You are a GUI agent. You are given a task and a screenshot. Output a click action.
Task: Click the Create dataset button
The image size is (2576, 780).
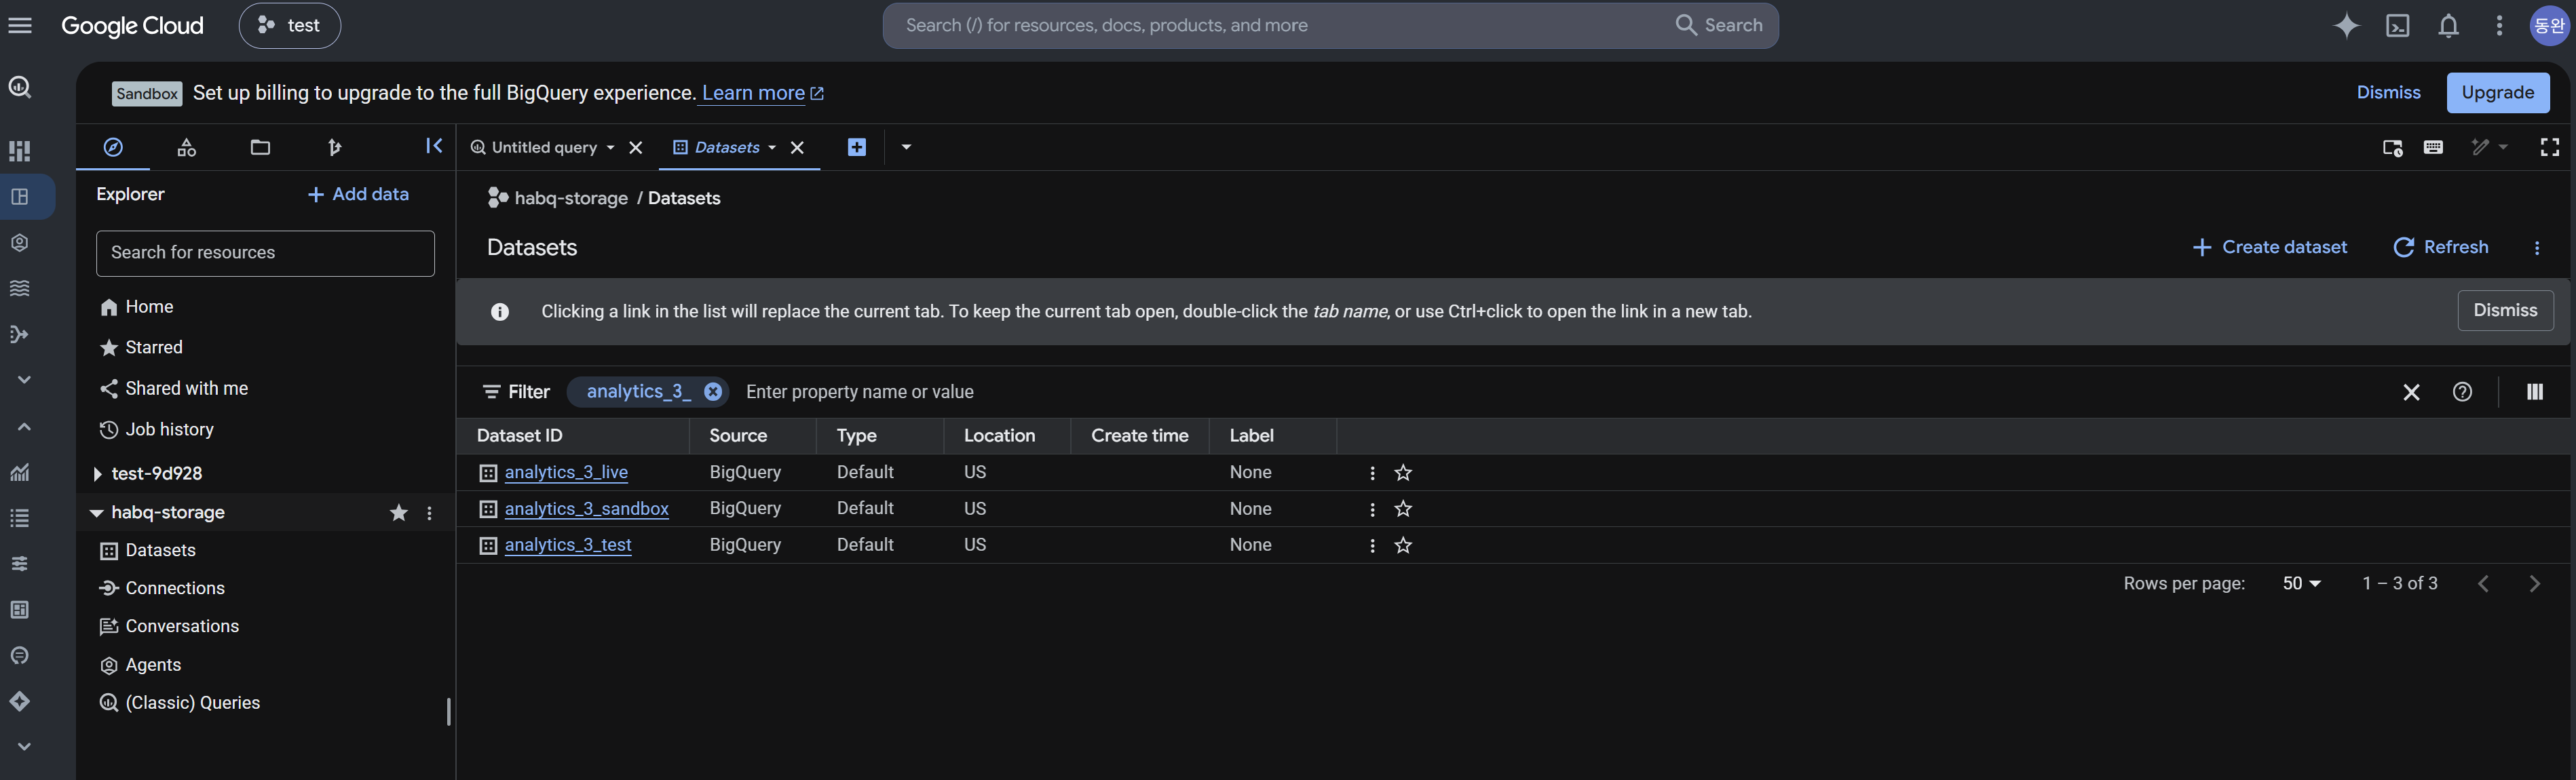coord(2269,247)
